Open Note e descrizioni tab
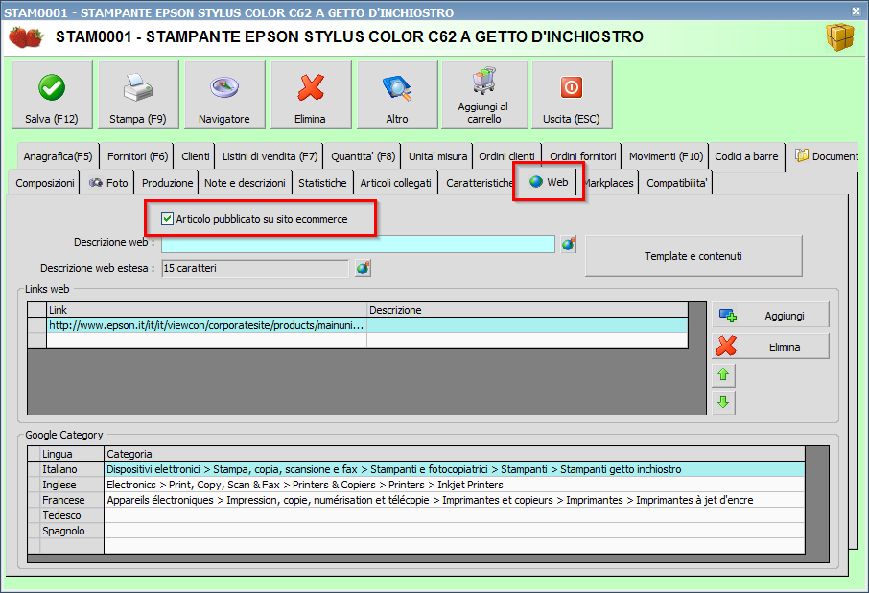 [x=245, y=183]
